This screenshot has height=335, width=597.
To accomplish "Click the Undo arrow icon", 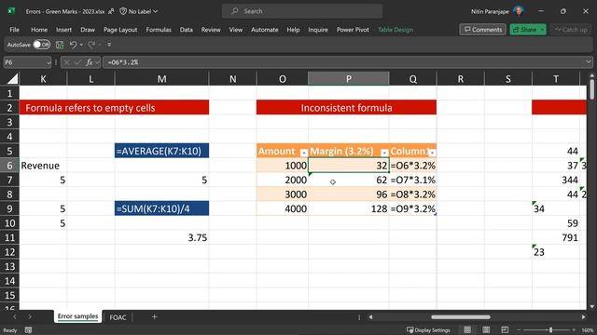I will tap(73, 45).
